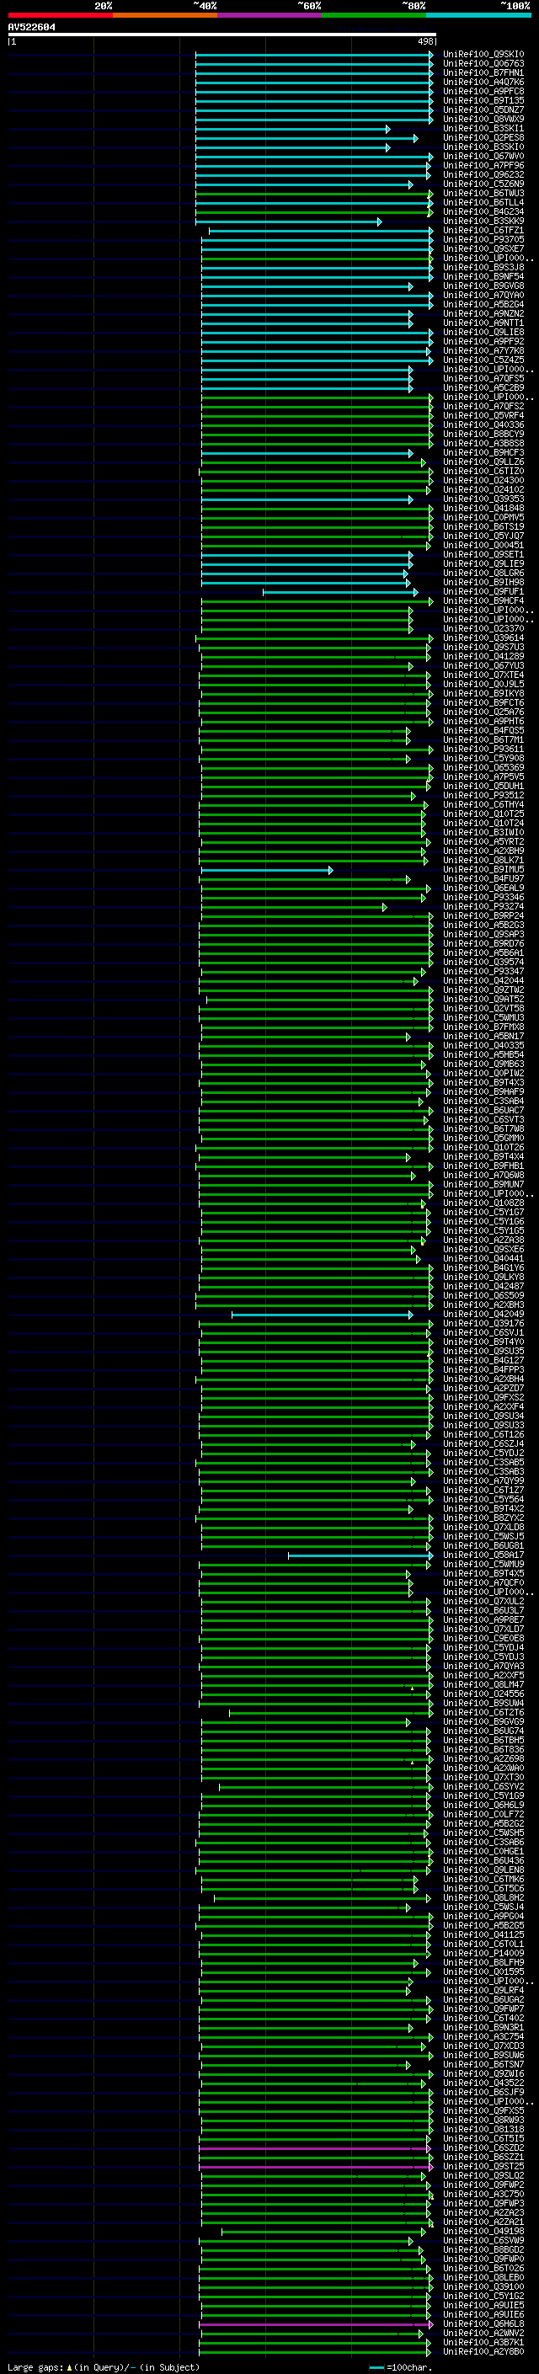Click hit label UniRef100_A2WNV2
The width and height of the screenshot is (539, 2374).
point(483,2334)
